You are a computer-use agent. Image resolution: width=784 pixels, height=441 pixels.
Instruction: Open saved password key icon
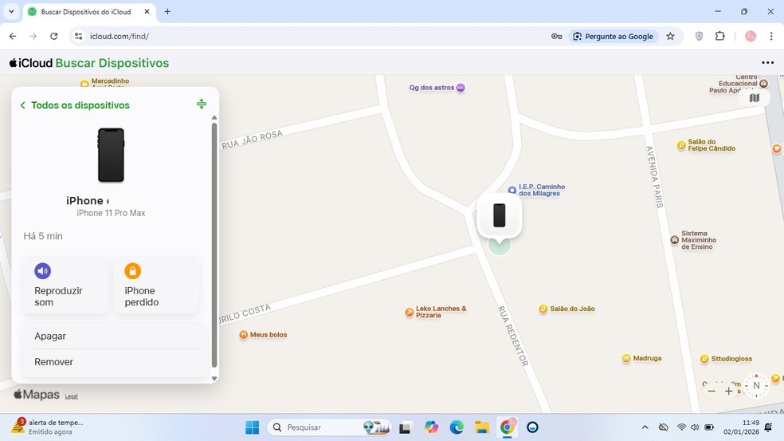[556, 36]
